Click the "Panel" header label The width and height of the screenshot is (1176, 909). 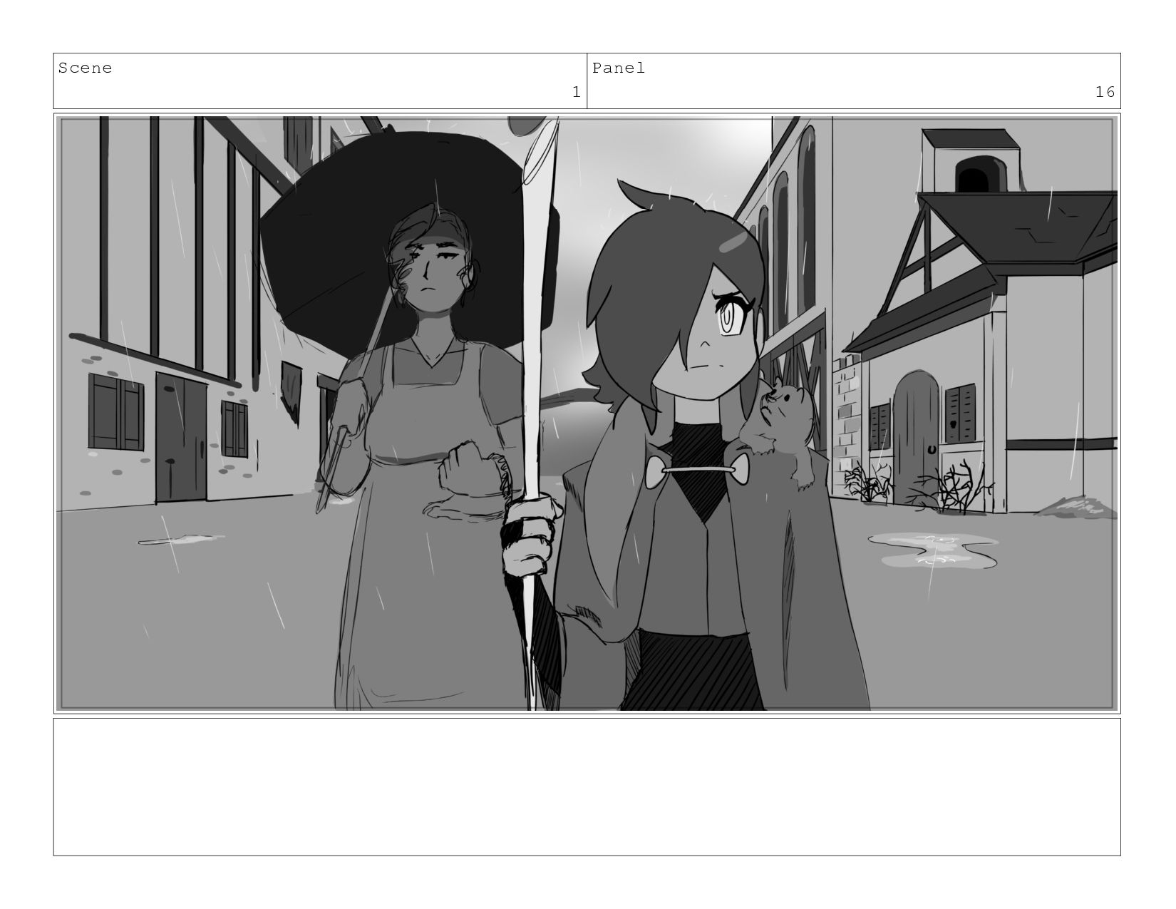[619, 68]
